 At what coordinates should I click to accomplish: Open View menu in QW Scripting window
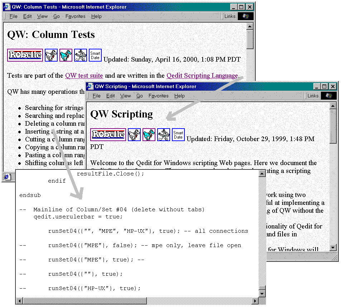pyautogui.click(x=125, y=96)
